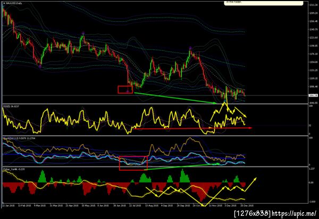Click the -1.668 scale value in Fisher pane

[312, 202]
